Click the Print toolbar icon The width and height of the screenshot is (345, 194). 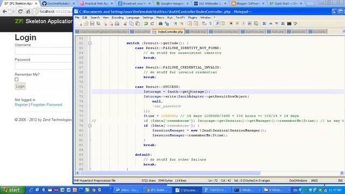[x=117, y=24]
